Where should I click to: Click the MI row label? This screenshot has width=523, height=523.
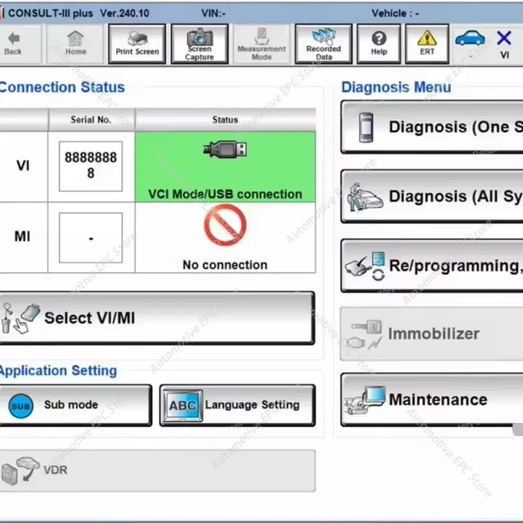point(22,236)
